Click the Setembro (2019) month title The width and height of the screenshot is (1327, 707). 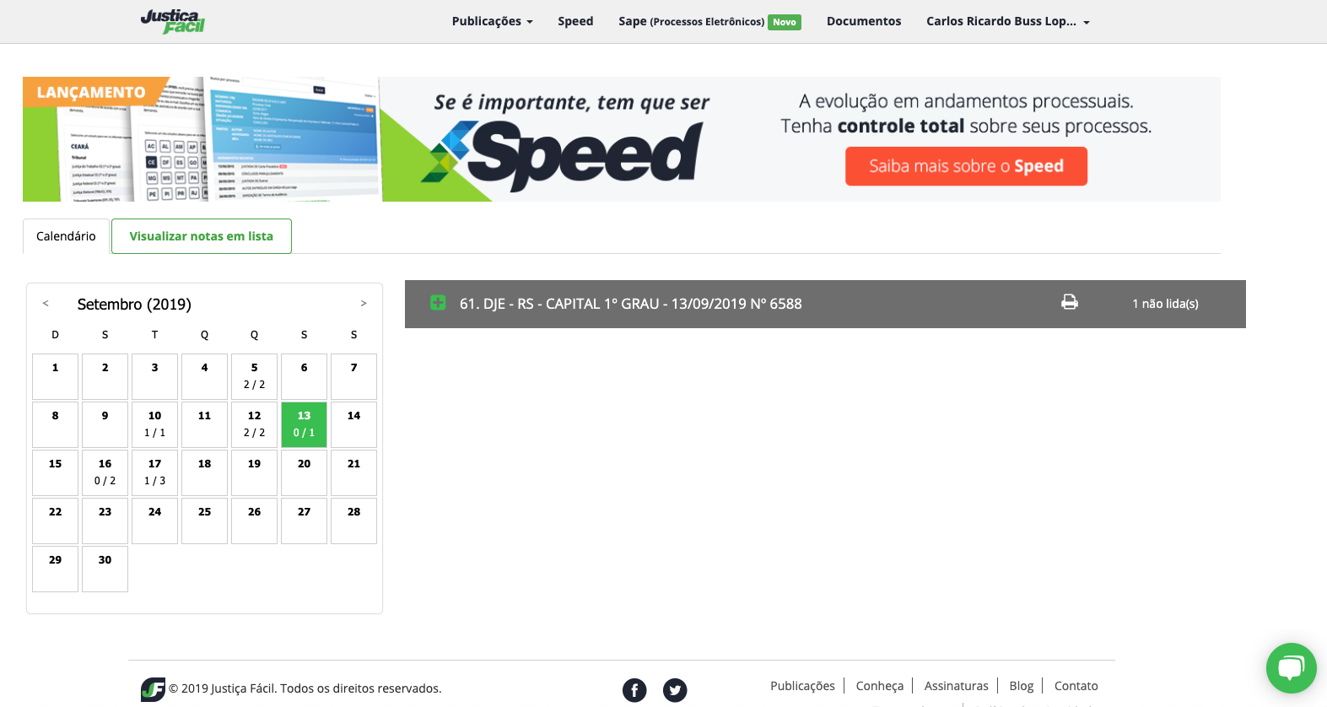tap(134, 304)
